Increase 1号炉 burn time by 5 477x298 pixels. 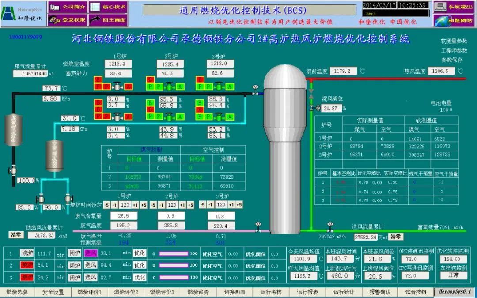coord(143,205)
